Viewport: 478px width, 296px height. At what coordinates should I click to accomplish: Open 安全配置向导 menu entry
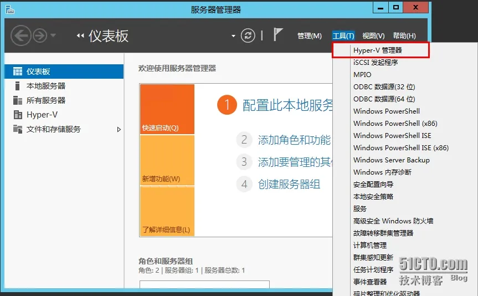373,185
